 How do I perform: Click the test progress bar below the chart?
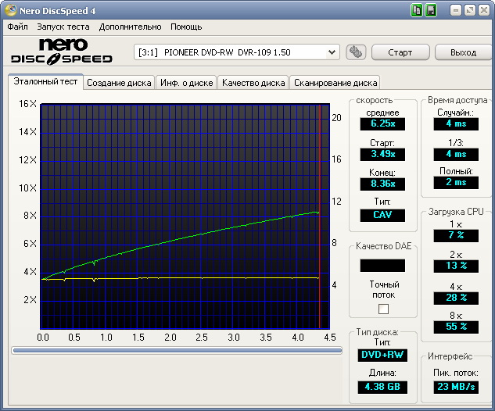coord(177,350)
